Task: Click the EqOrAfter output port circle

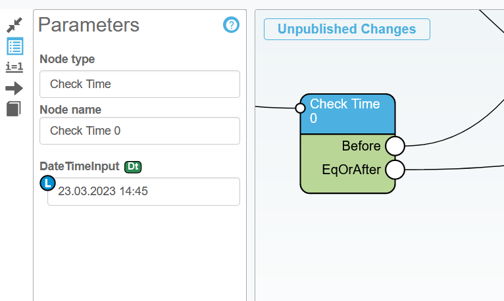Action: 395,170
